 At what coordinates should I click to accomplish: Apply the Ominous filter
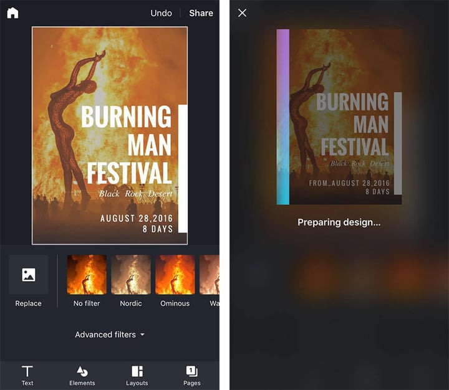pyautogui.click(x=175, y=275)
